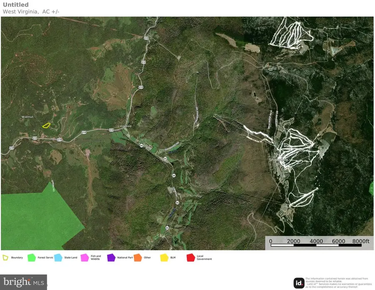Click the bright MLS logo
This screenshot has width=375, height=290.
click(x=23, y=282)
